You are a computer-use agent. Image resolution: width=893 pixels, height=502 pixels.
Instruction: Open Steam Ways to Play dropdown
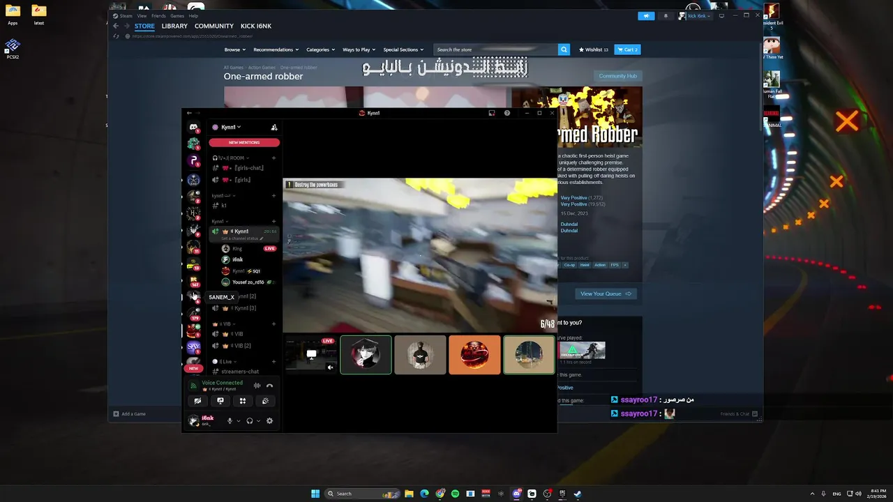pyautogui.click(x=359, y=50)
